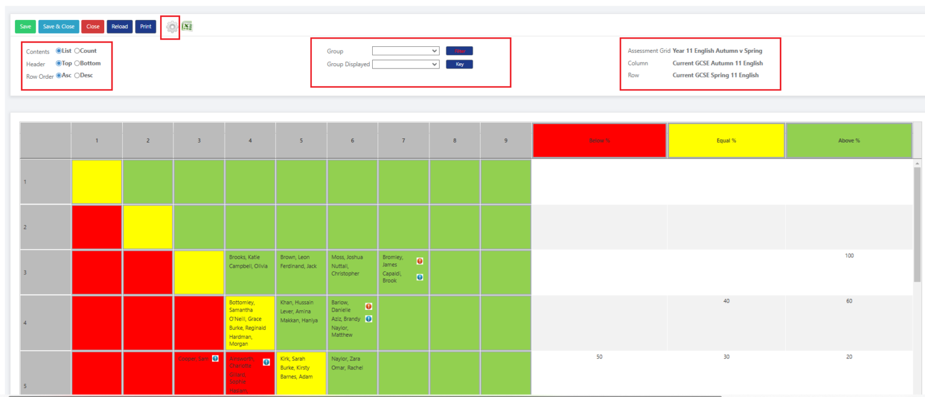Open the blue info icon beside Capaldi, Brook
925x397 pixels.
pyautogui.click(x=420, y=277)
